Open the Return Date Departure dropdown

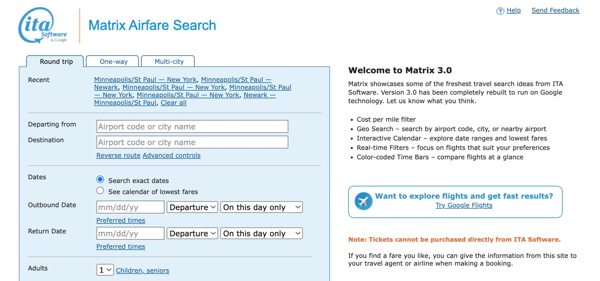(x=192, y=234)
